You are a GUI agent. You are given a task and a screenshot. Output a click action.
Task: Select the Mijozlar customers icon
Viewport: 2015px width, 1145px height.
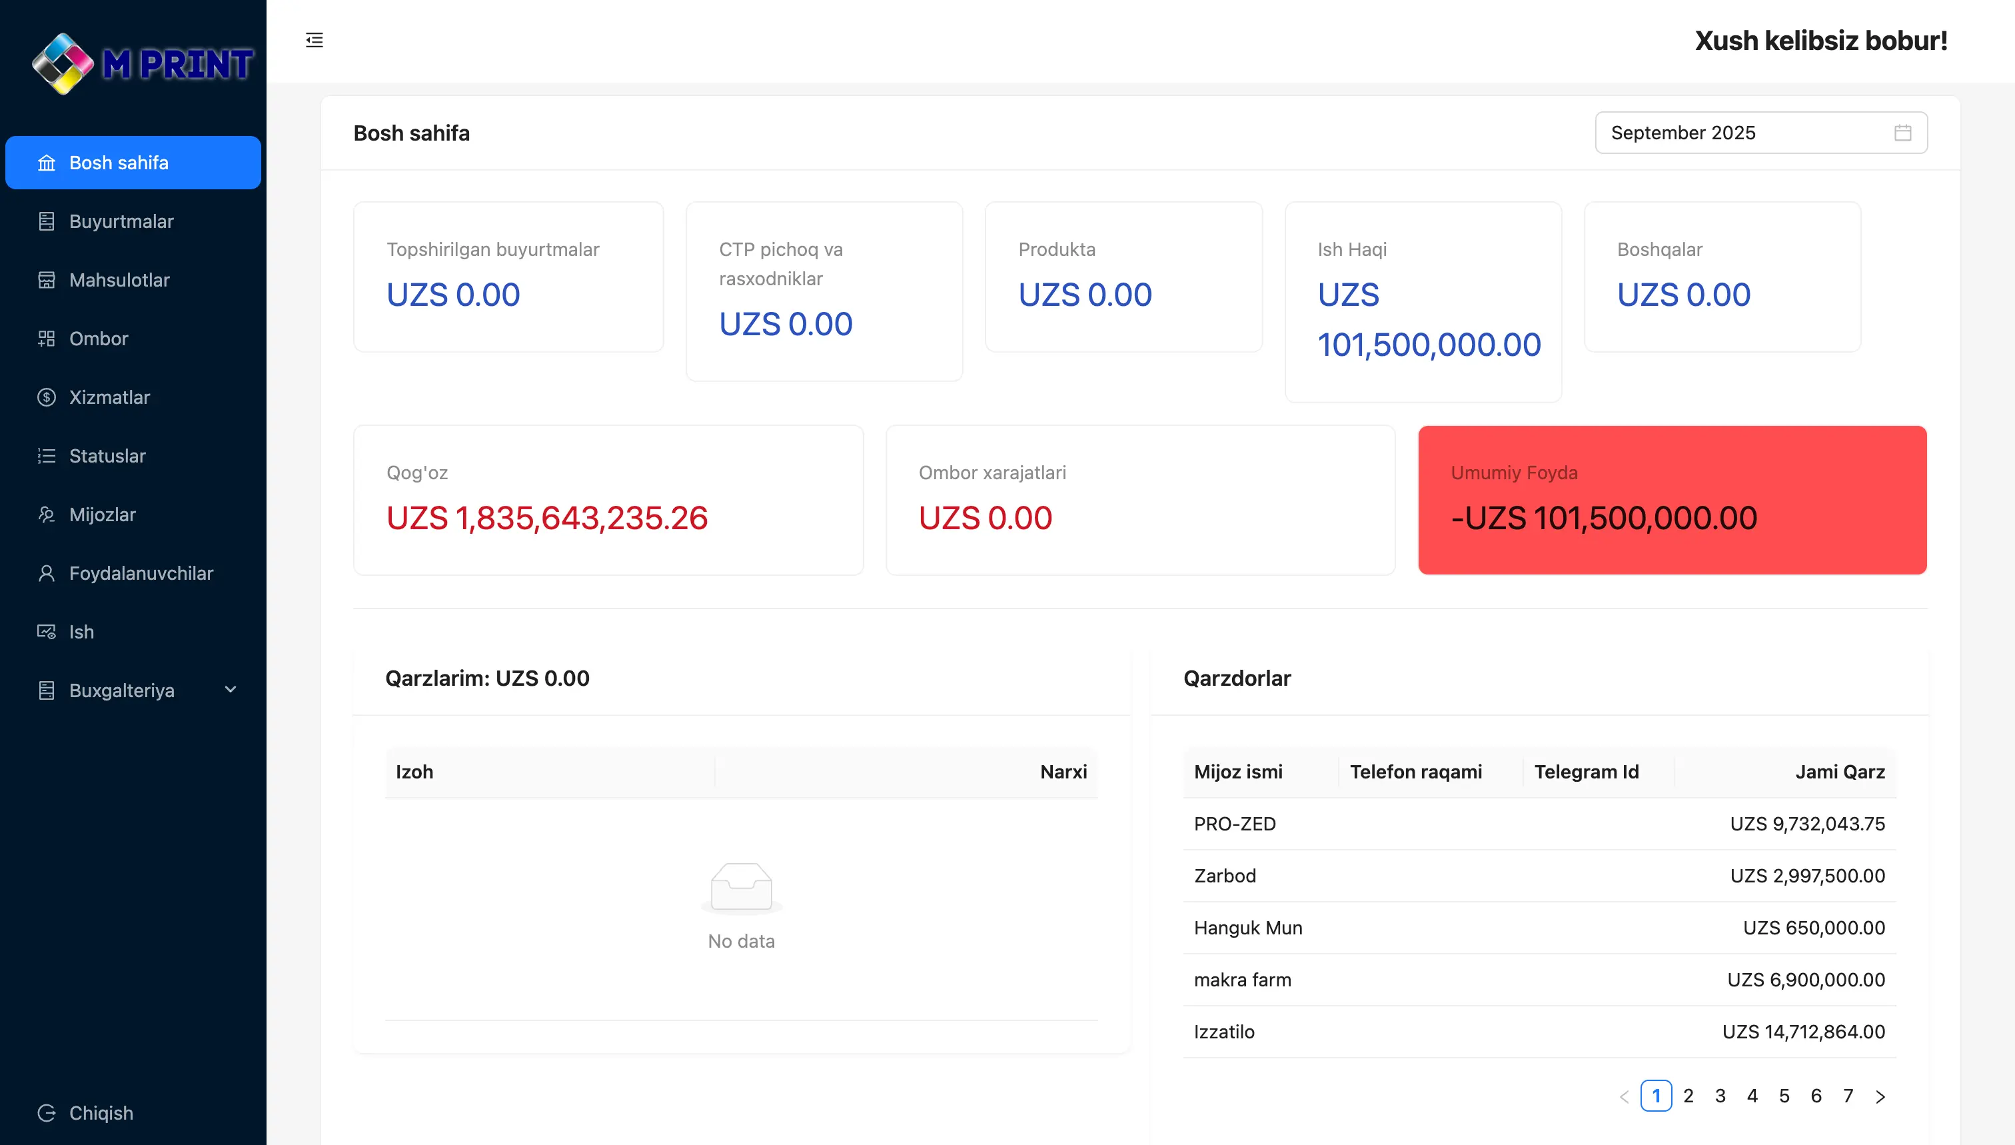tap(47, 515)
